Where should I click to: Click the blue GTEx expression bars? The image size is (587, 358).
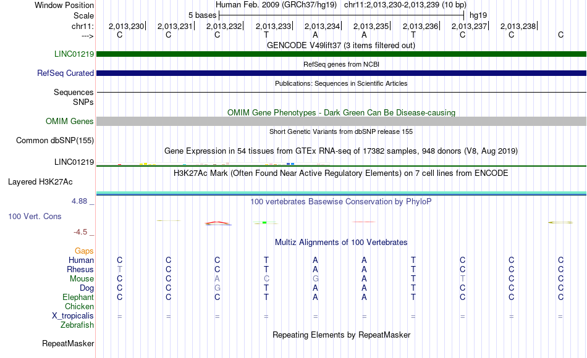click(290, 164)
